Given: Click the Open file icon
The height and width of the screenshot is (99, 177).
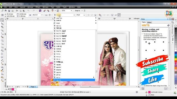Looking at the screenshot, I should [x=6, y=11].
